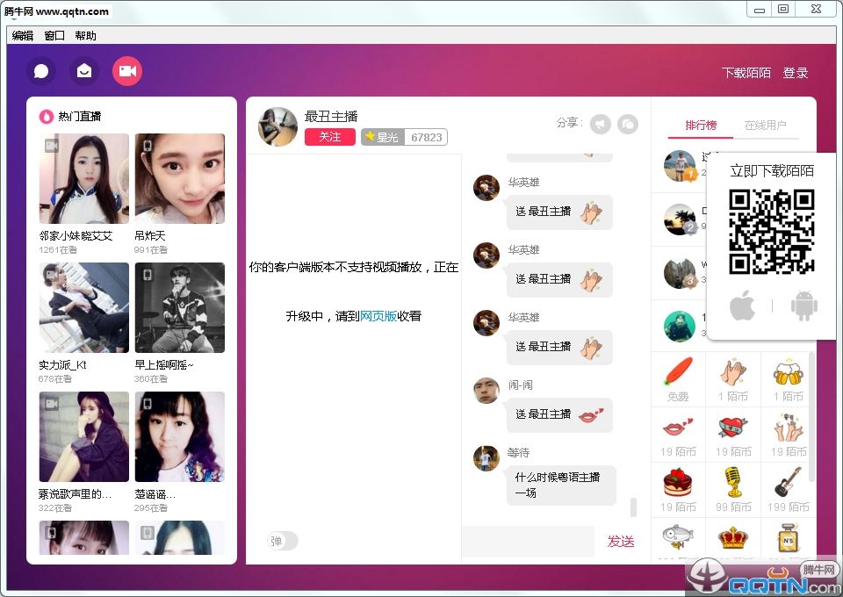Share stream via the WeChat icon
The image size is (843, 597).
click(627, 124)
